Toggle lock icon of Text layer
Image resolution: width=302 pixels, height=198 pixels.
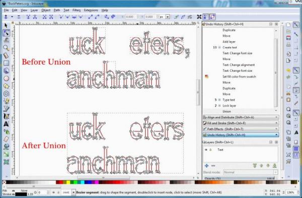tap(210, 150)
